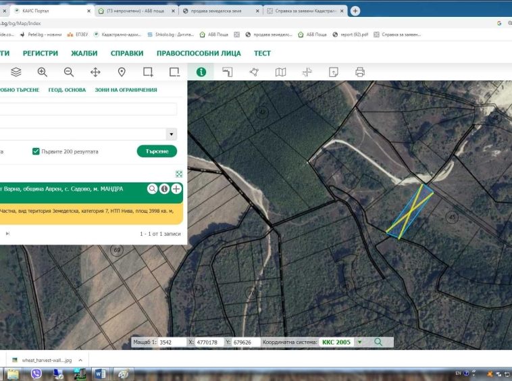Choose the rectangle deselect tool
The width and height of the screenshot is (512, 381).
point(174,72)
